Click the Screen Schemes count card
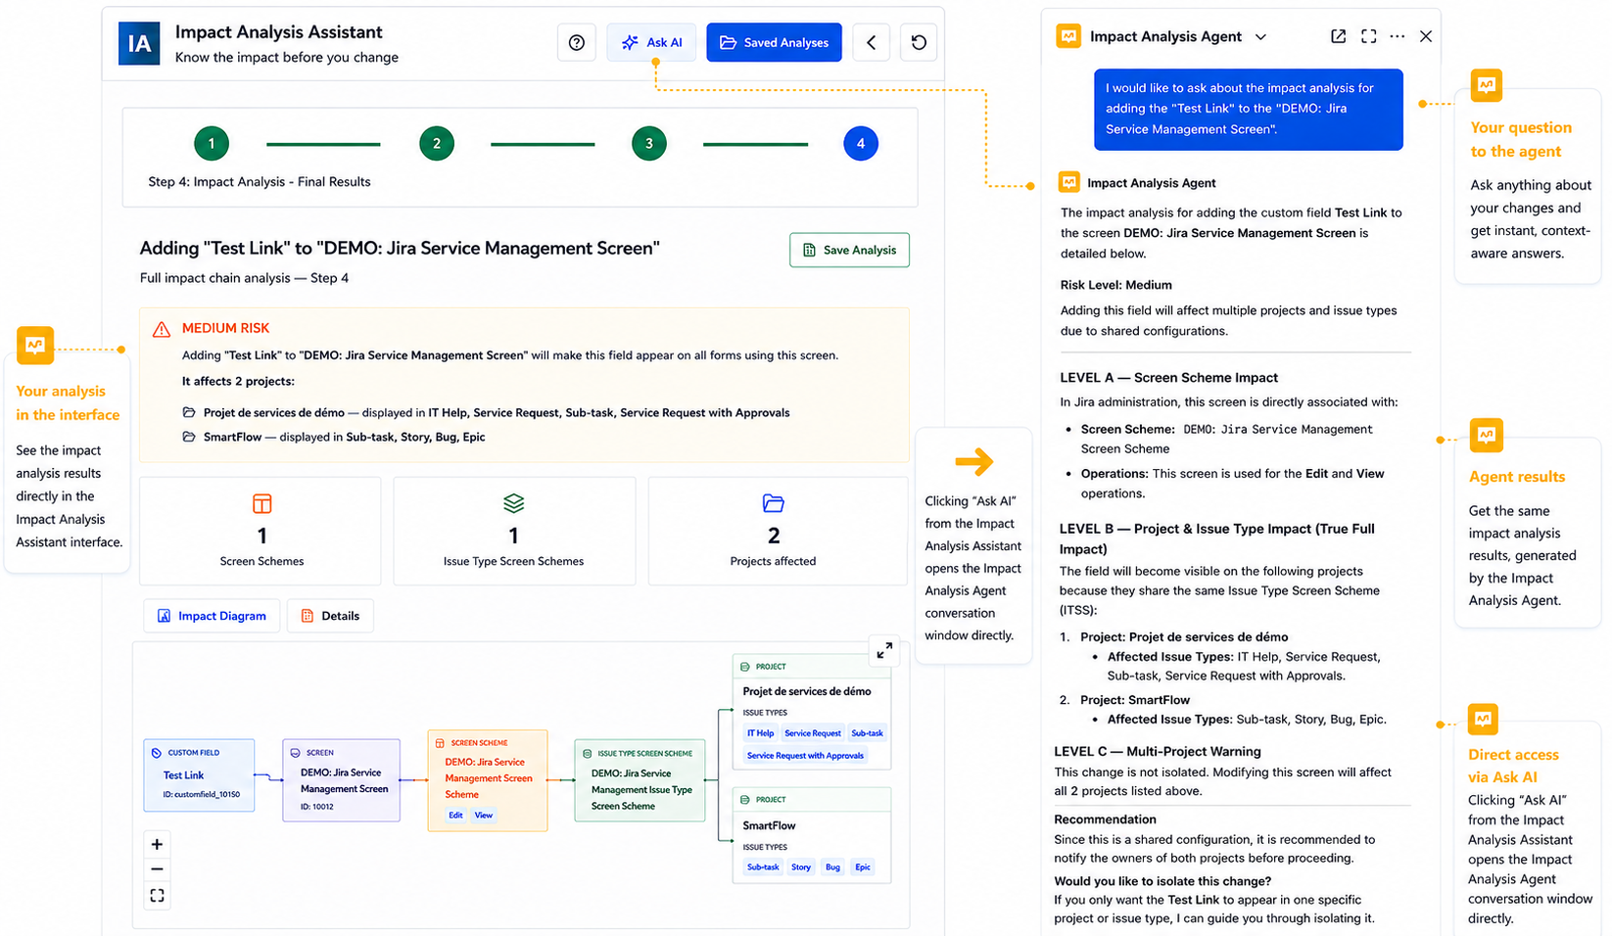This screenshot has width=1612, height=936. (261, 531)
